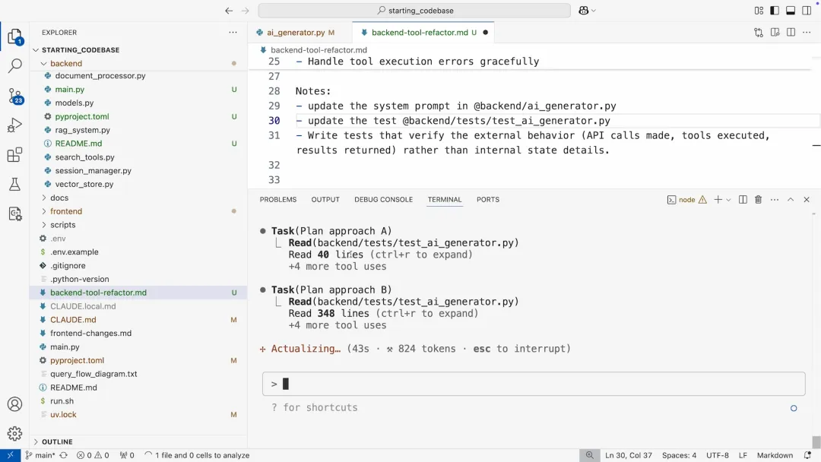Toggle the bottom panel visibility
Image resolution: width=821 pixels, height=462 pixels.
pyautogui.click(x=791, y=11)
